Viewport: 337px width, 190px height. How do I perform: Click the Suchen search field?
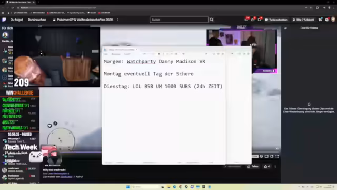click(179, 20)
